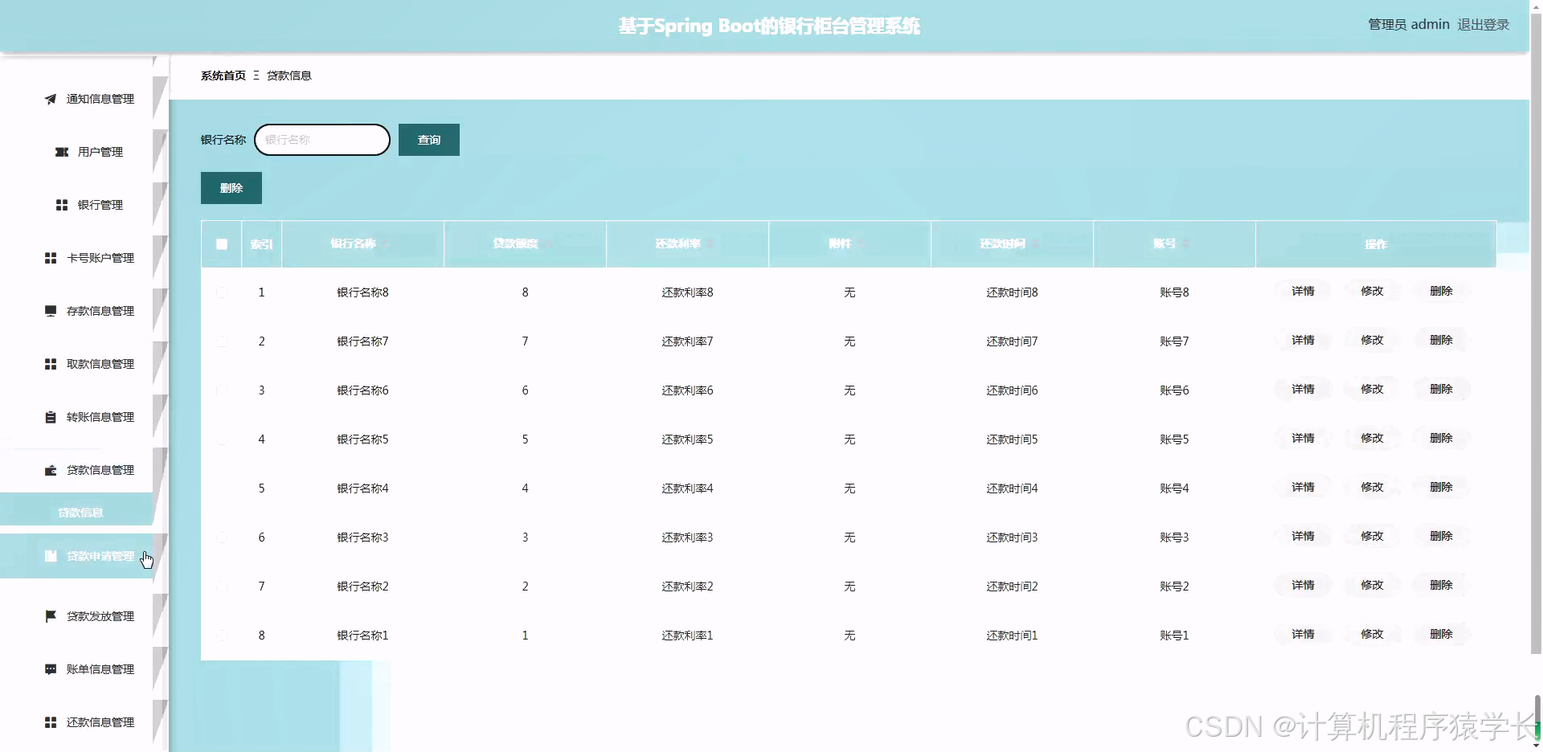Screen dimensions: 1543x752
Task: Click the grid icon beside 卡号账户管理
Action: [51, 258]
